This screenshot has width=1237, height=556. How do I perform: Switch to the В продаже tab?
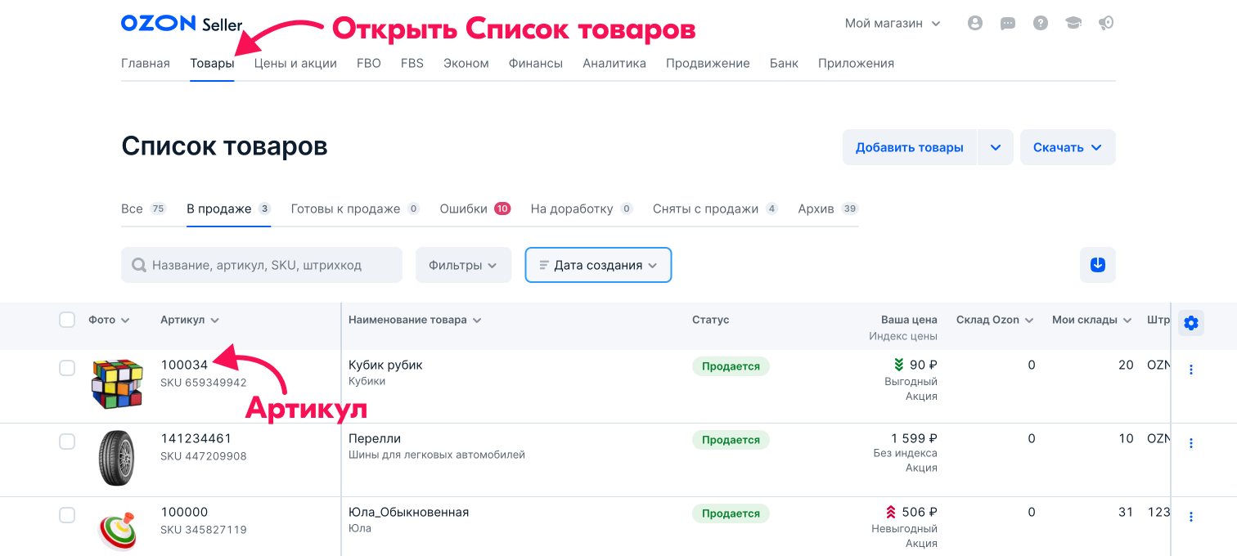[229, 208]
